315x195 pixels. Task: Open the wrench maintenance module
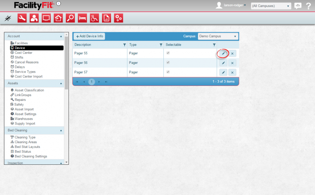pyautogui.click(x=22, y=18)
